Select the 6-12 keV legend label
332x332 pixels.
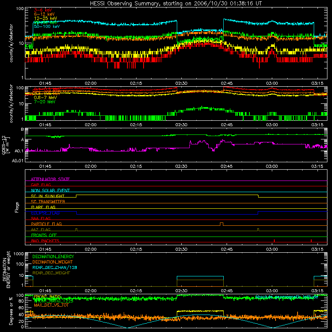point(44,14)
